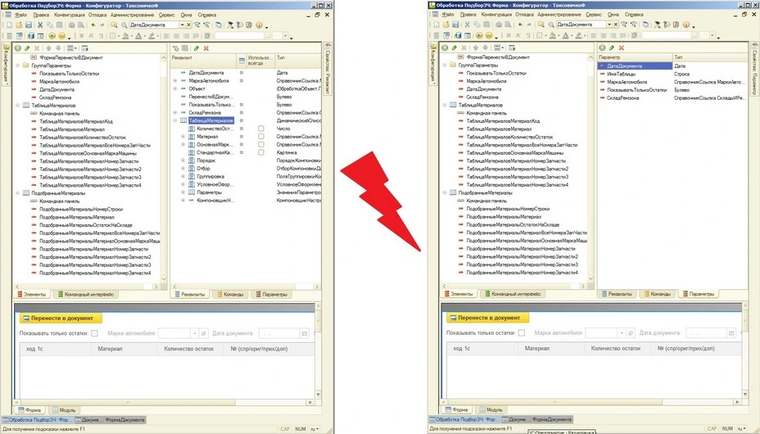Collapse ГруппаПараметры node in right window tree

pyautogui.click(x=443, y=66)
